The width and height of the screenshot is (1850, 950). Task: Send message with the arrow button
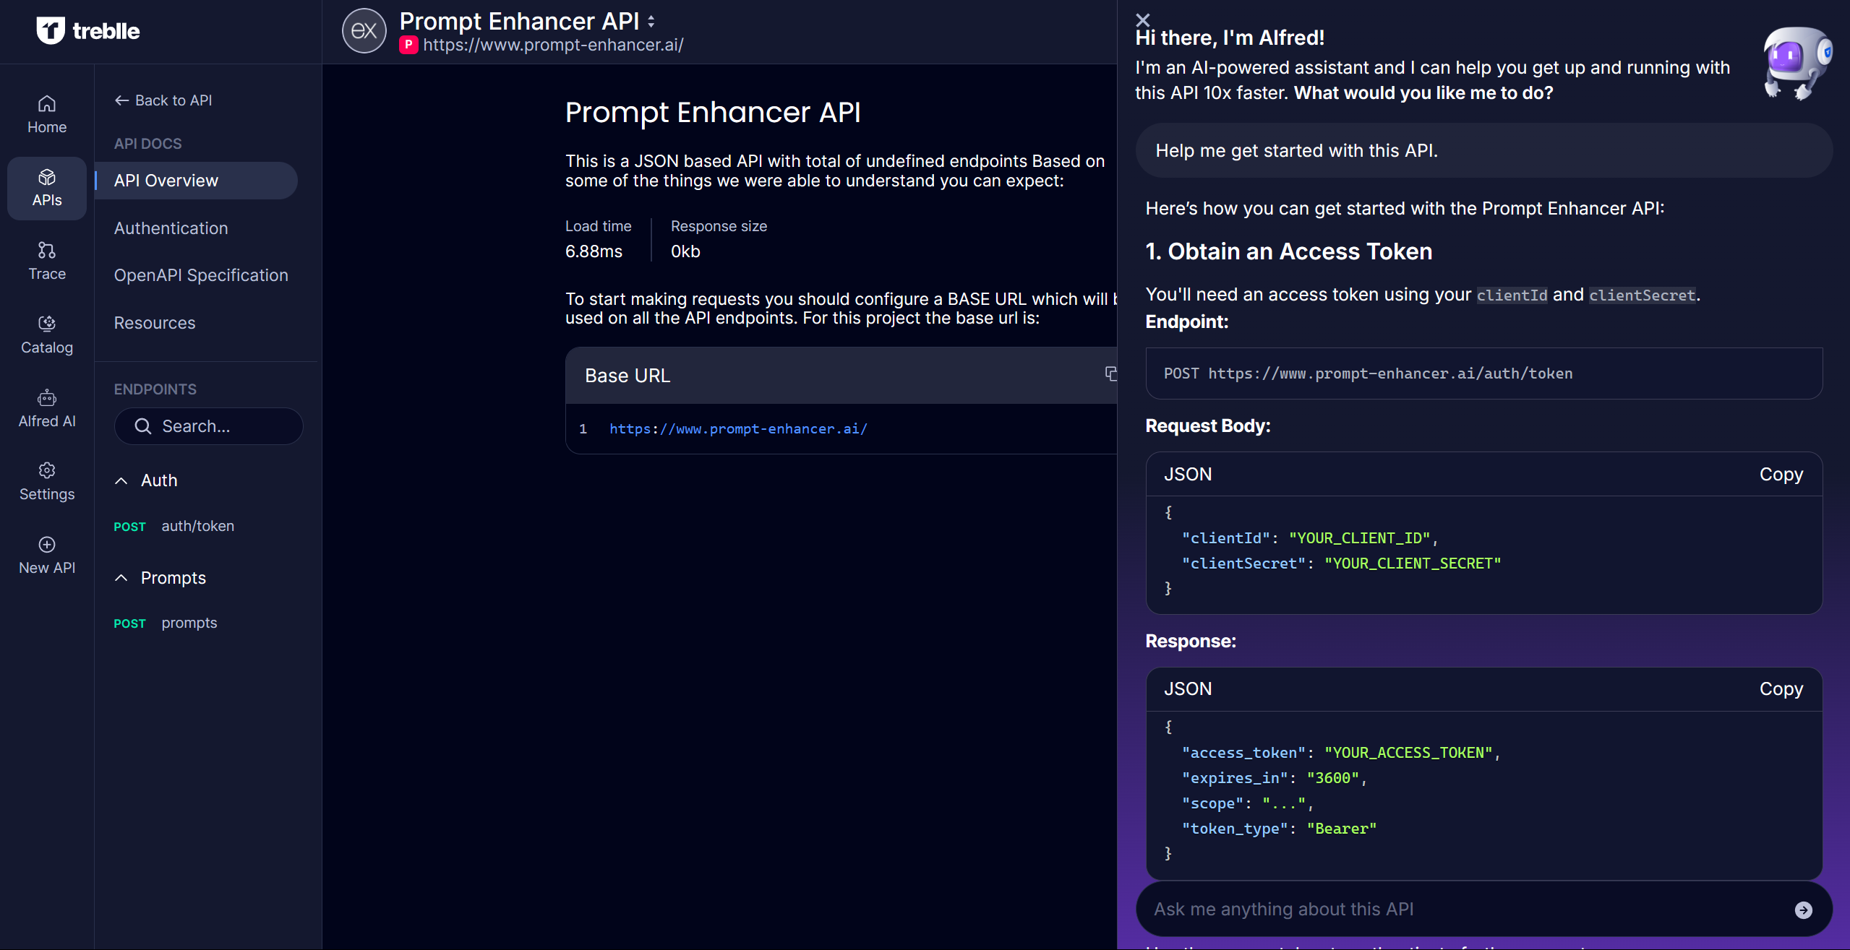click(1803, 910)
